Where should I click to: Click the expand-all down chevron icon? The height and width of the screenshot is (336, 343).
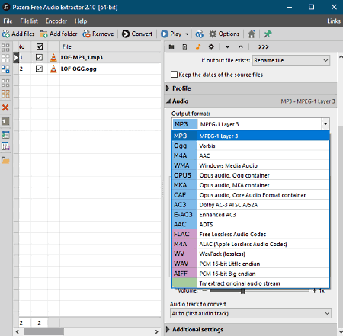(227, 46)
